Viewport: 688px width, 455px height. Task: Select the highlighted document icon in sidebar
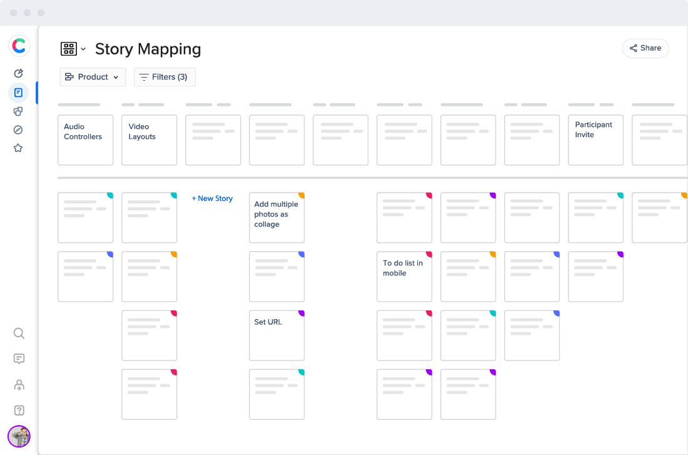point(18,93)
